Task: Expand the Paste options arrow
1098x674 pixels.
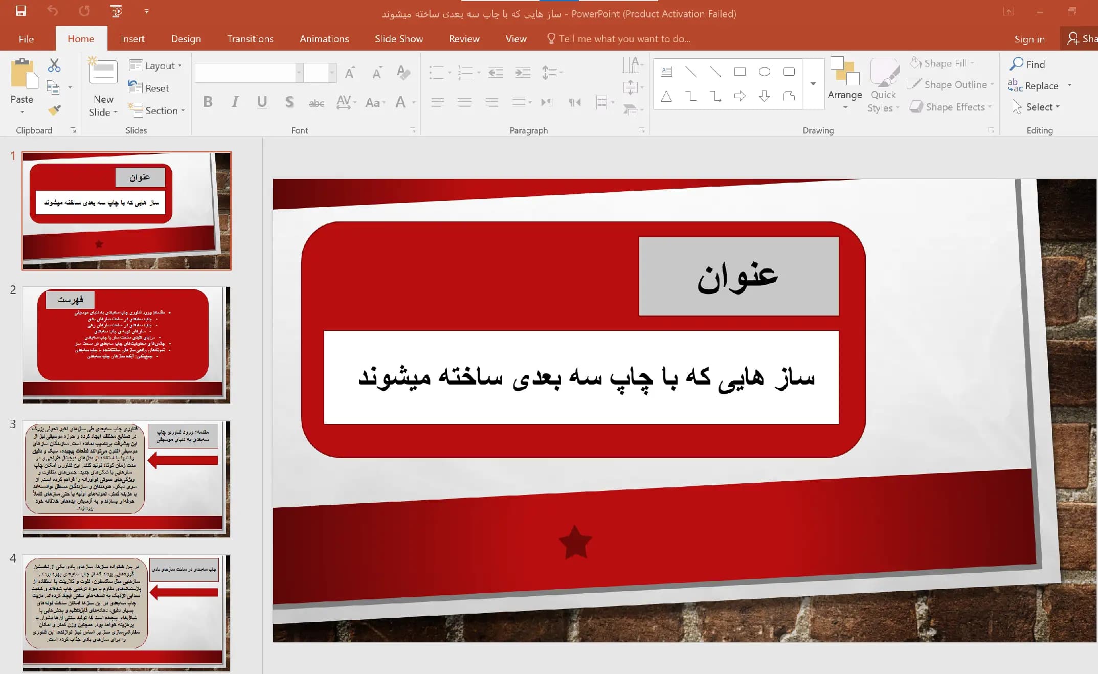Action: tap(22, 112)
